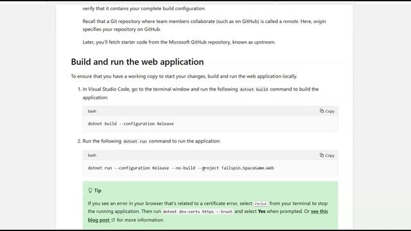Screen dimensions: 411x231
Task: Click the external link icon after blog post
Action: pyautogui.click(x=113, y=219)
